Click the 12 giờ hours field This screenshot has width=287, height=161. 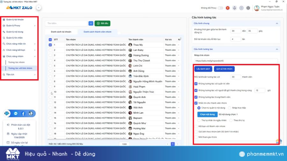[260, 90]
